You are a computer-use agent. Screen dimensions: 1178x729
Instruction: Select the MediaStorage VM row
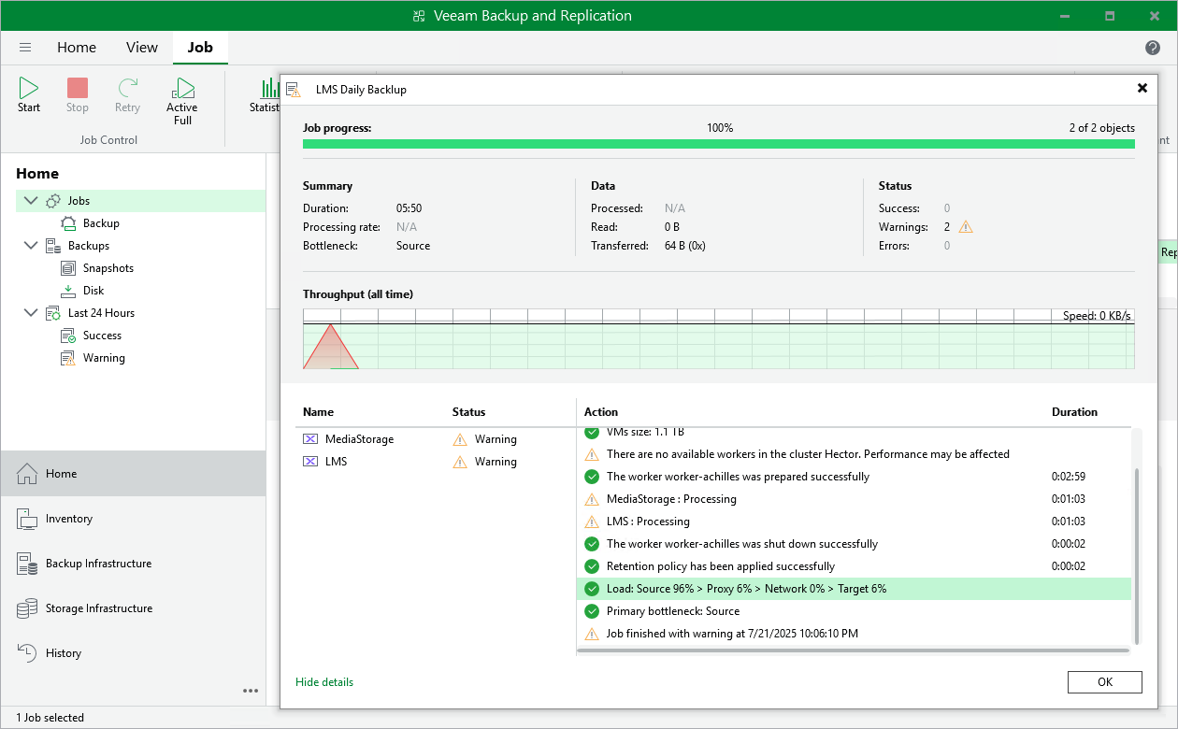coord(360,439)
